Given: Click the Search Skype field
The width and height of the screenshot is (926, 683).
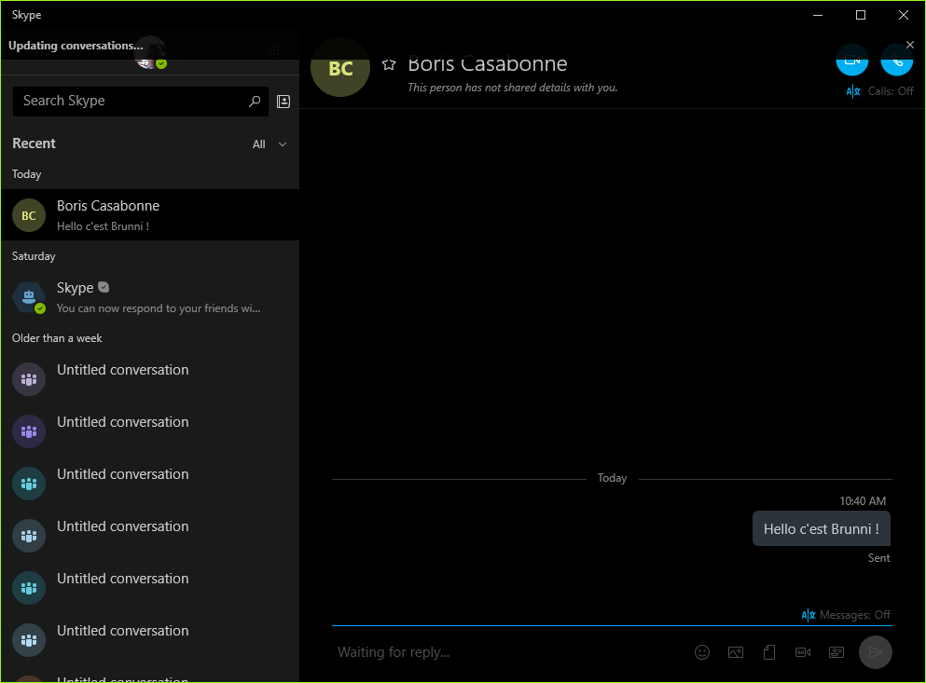Looking at the screenshot, I should click(x=131, y=102).
